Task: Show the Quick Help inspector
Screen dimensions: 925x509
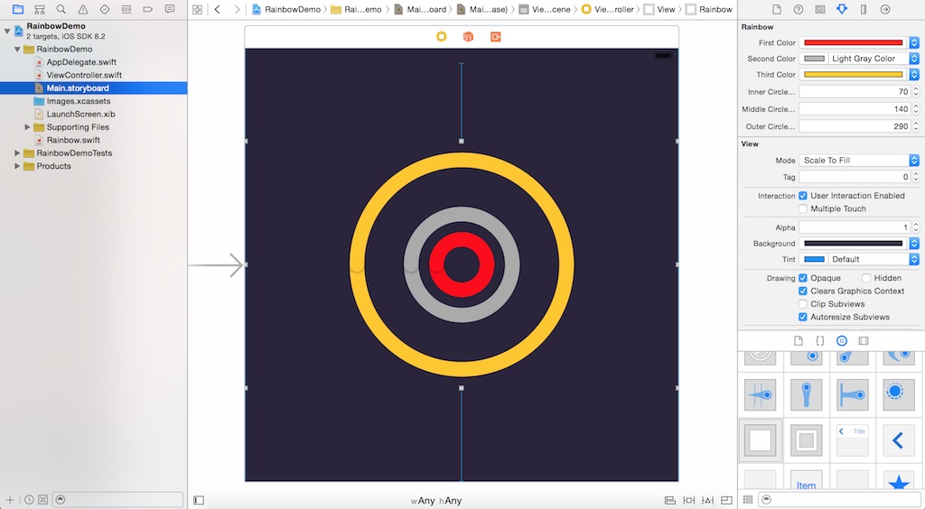Action: click(798, 9)
